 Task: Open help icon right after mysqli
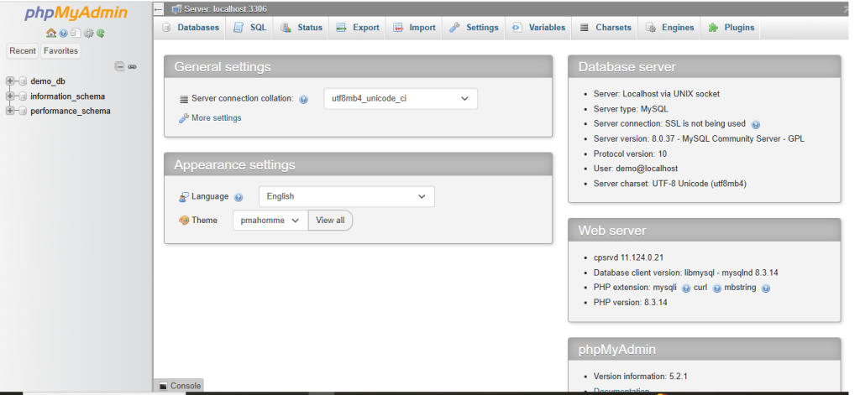[685, 288]
